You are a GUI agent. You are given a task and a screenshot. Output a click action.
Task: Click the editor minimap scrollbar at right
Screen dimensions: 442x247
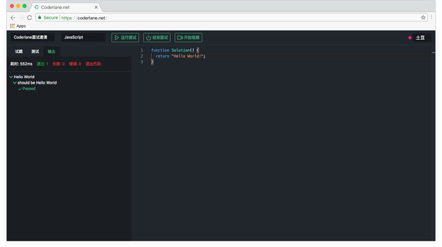point(434,52)
